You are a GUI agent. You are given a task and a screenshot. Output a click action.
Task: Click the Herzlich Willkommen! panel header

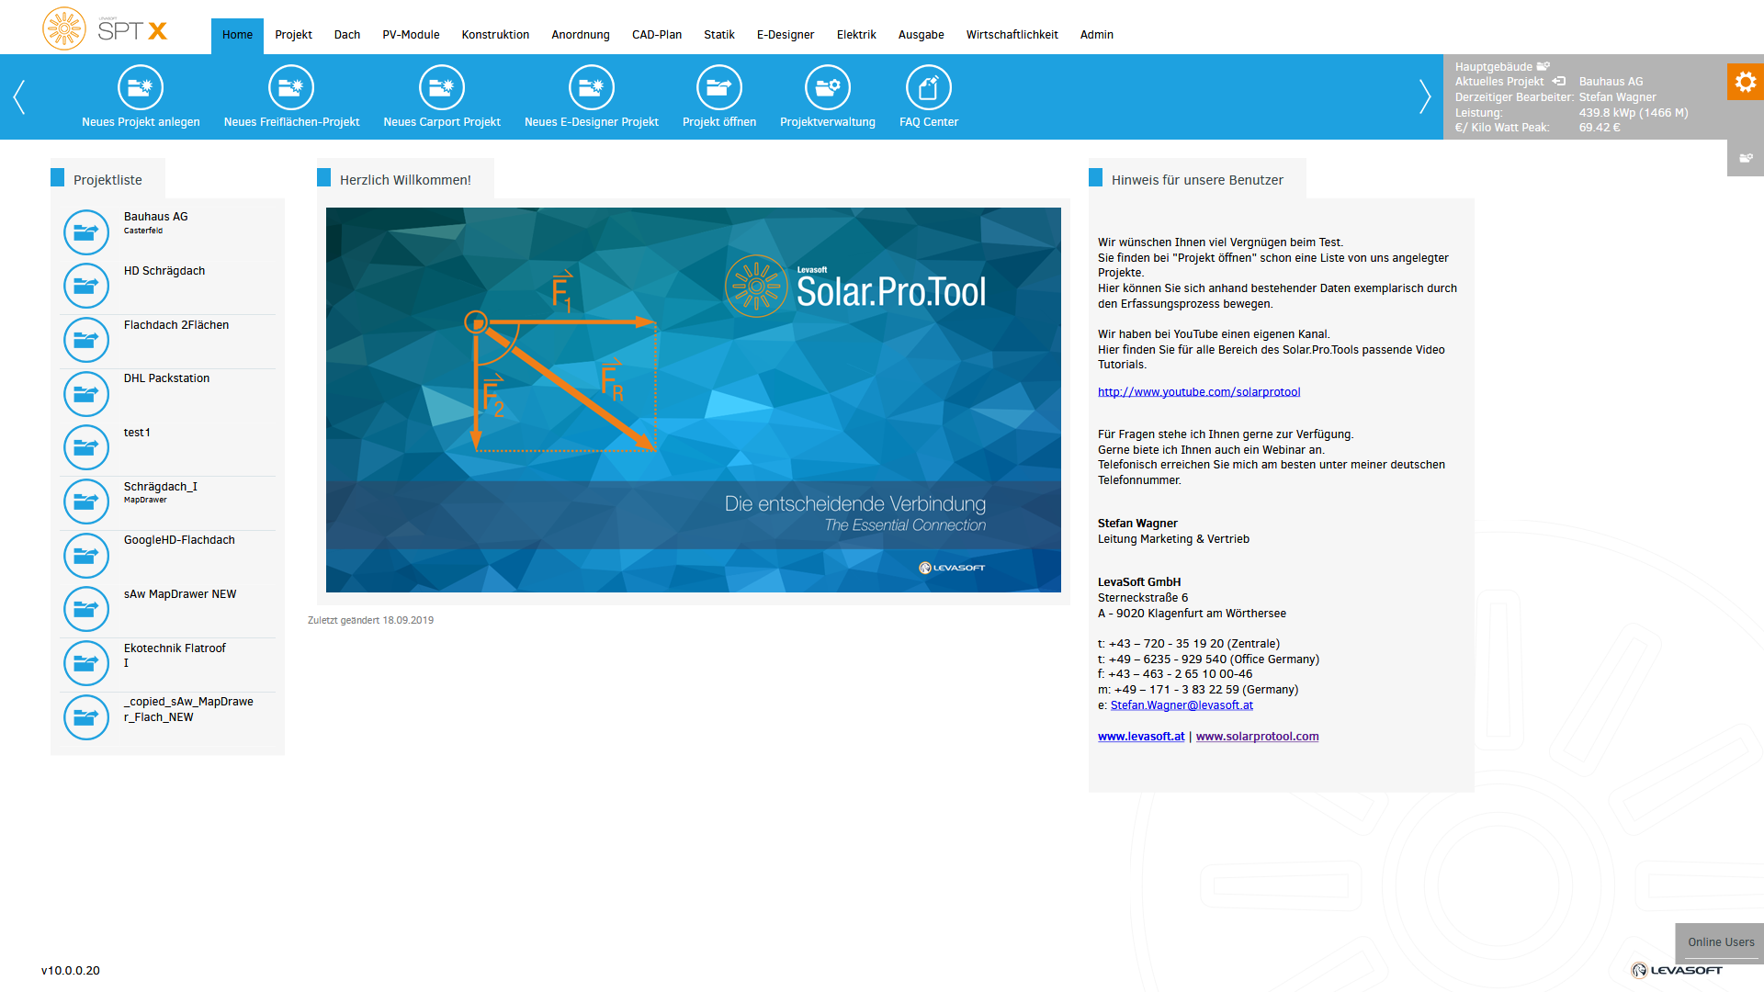405,180
